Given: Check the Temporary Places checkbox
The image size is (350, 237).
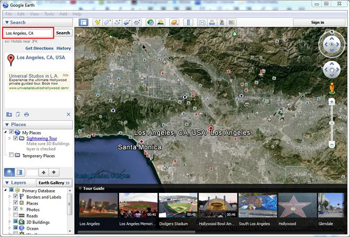Looking at the screenshot, I should click(x=11, y=154).
